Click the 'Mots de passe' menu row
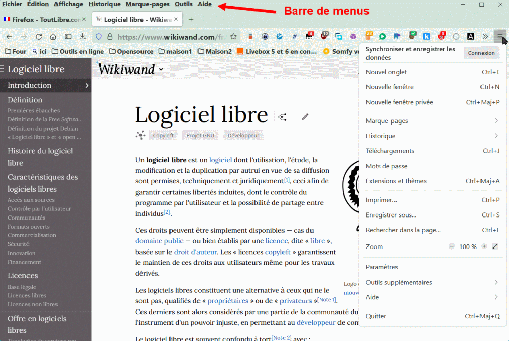The image size is (509, 341). point(432,166)
